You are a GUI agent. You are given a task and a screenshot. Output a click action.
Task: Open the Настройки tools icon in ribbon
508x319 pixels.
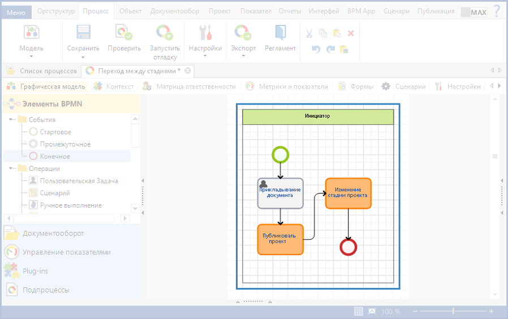pyautogui.click(x=205, y=32)
